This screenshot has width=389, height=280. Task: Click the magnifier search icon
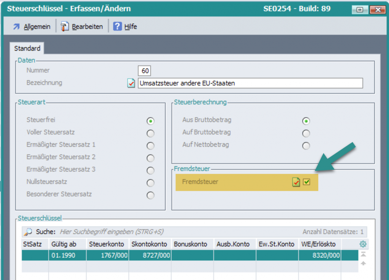tap(28, 232)
